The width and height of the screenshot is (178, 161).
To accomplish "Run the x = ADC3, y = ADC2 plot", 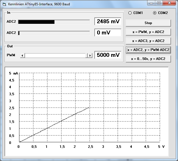I will 148,41.
